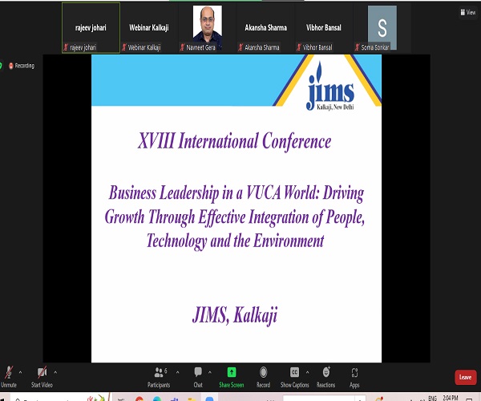Click muted mic icon on Vibhor Bansal label

click(299, 47)
